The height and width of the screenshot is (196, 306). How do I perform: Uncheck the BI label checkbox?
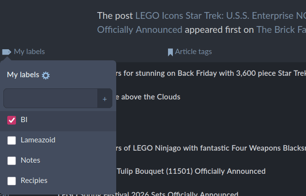[12, 120]
